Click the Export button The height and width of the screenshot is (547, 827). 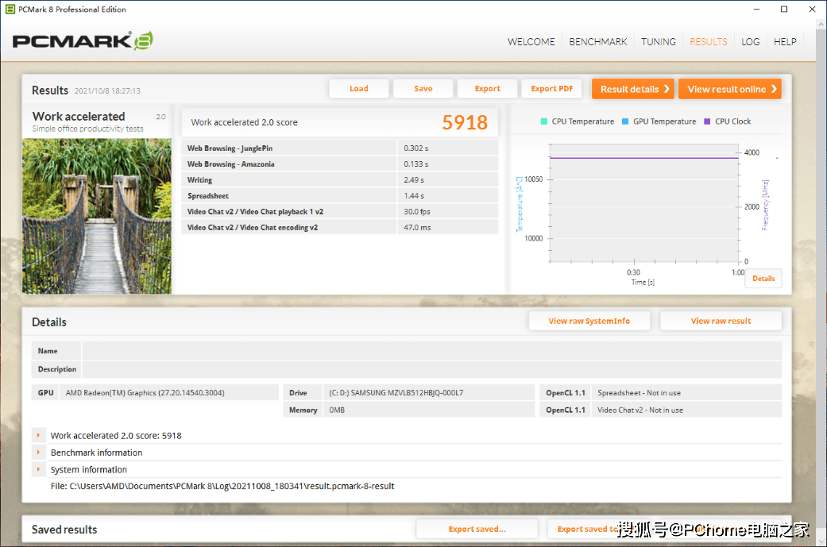click(487, 89)
